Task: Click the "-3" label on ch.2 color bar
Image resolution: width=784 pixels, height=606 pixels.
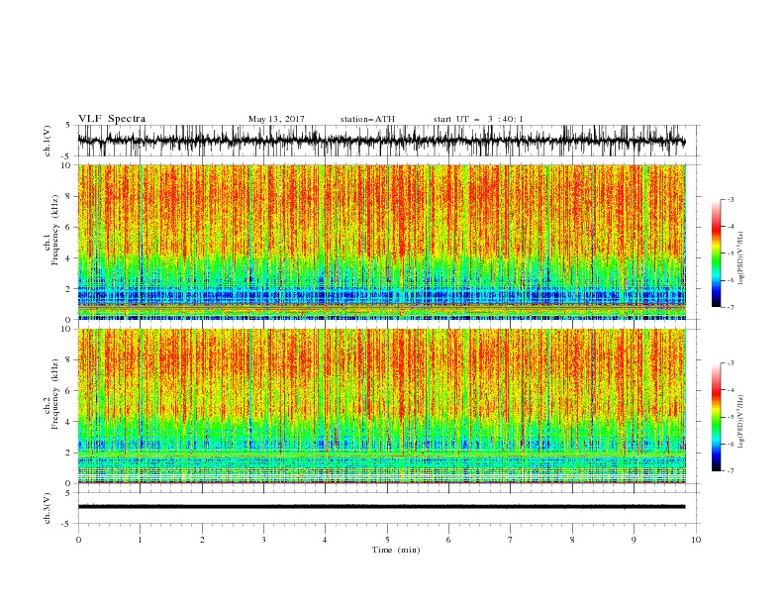Action: click(x=731, y=363)
